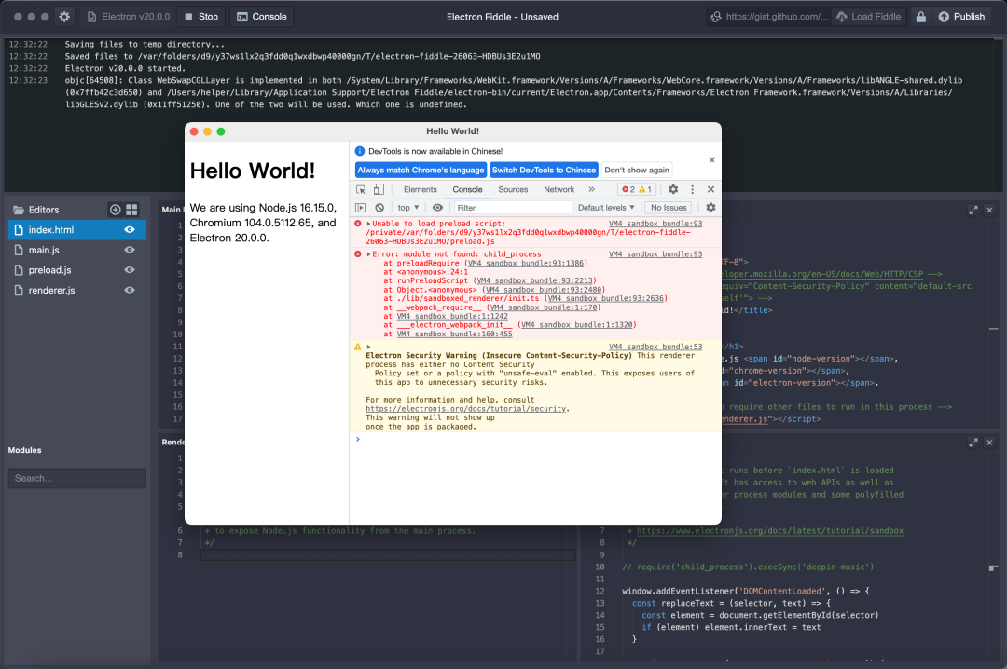Switch to Network tab in DevTools
Image resolution: width=1007 pixels, height=669 pixels.
559,189
